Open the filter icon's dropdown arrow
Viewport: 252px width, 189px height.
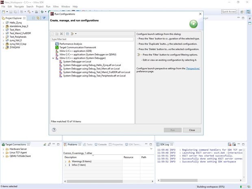point(76,34)
